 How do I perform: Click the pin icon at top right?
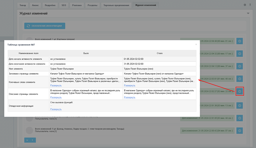[250, 5]
